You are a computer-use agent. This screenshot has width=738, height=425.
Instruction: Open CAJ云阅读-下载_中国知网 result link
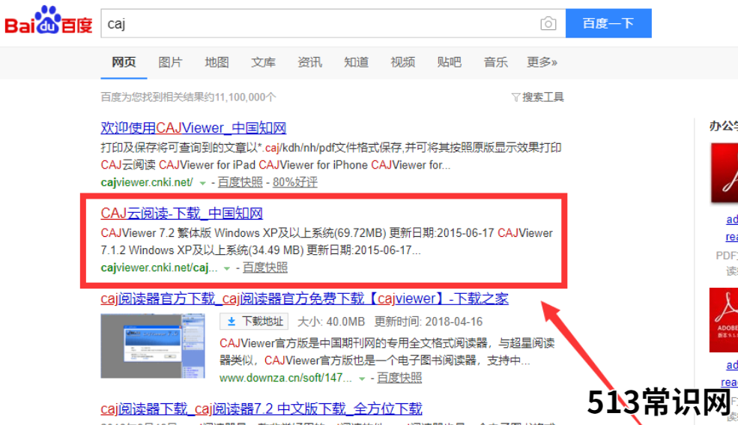[181, 213]
